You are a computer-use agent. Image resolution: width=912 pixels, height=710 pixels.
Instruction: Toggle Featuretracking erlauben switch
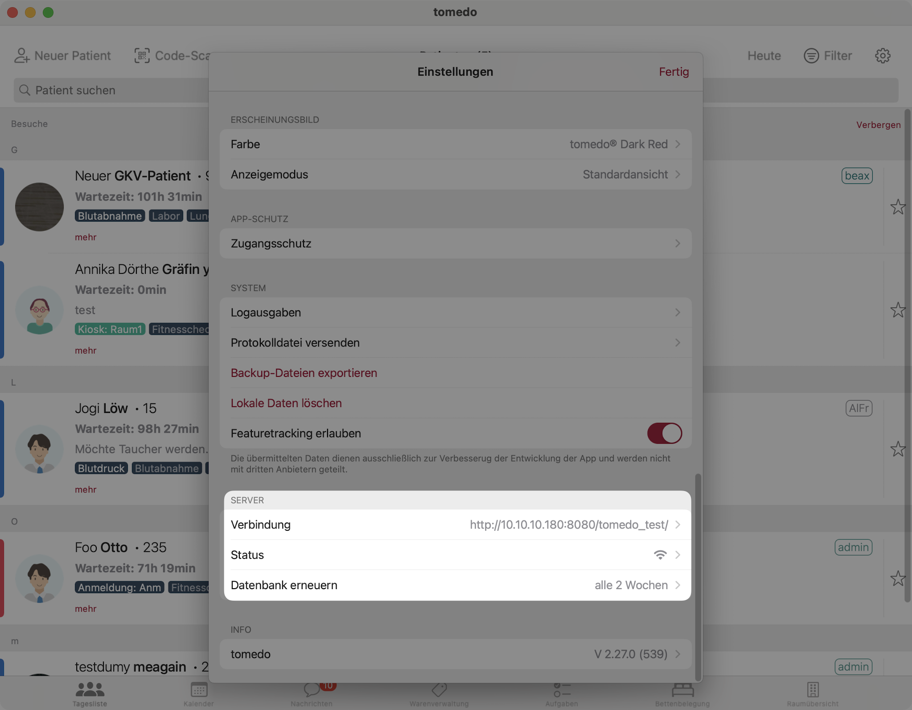[664, 433]
